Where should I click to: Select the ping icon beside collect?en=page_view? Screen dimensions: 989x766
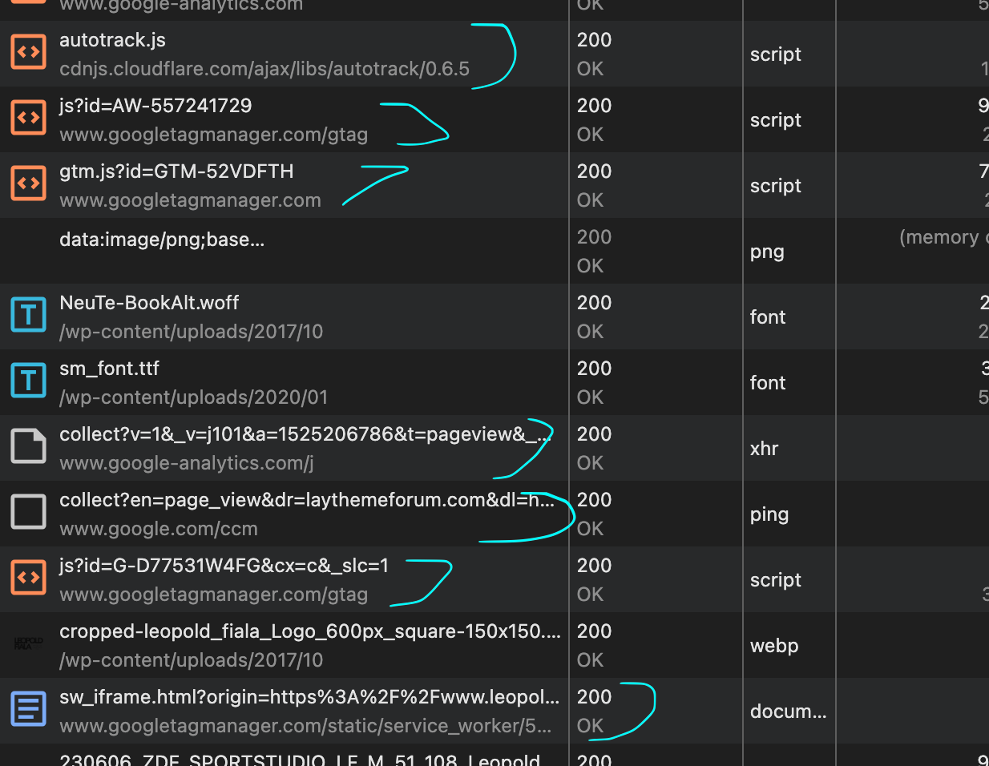click(x=28, y=511)
